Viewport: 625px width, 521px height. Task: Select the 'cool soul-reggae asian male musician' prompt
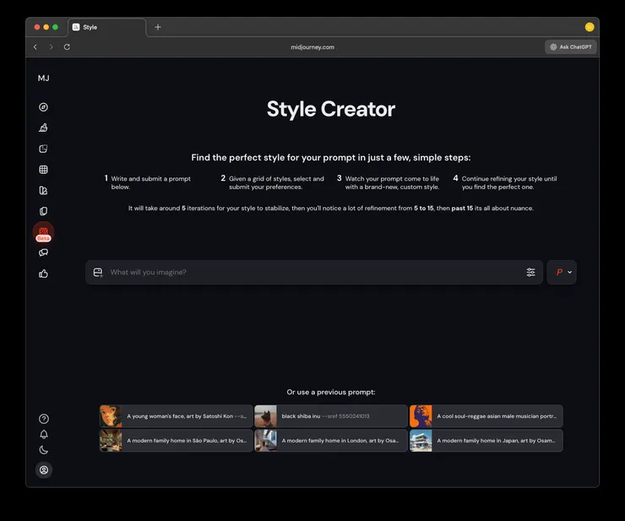click(x=486, y=416)
